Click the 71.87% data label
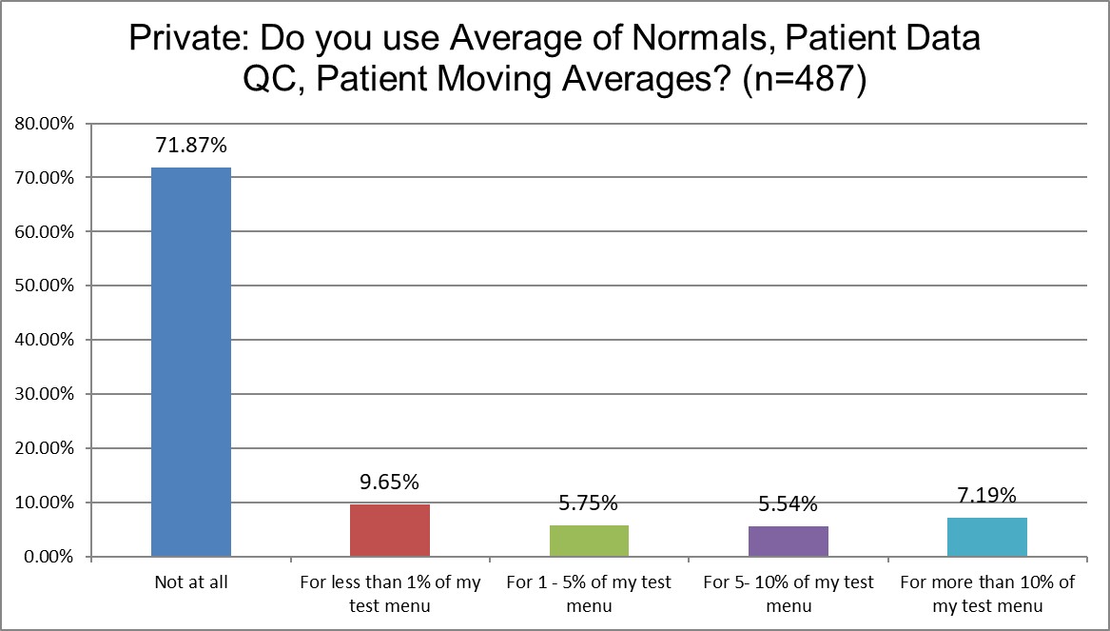 (191, 147)
